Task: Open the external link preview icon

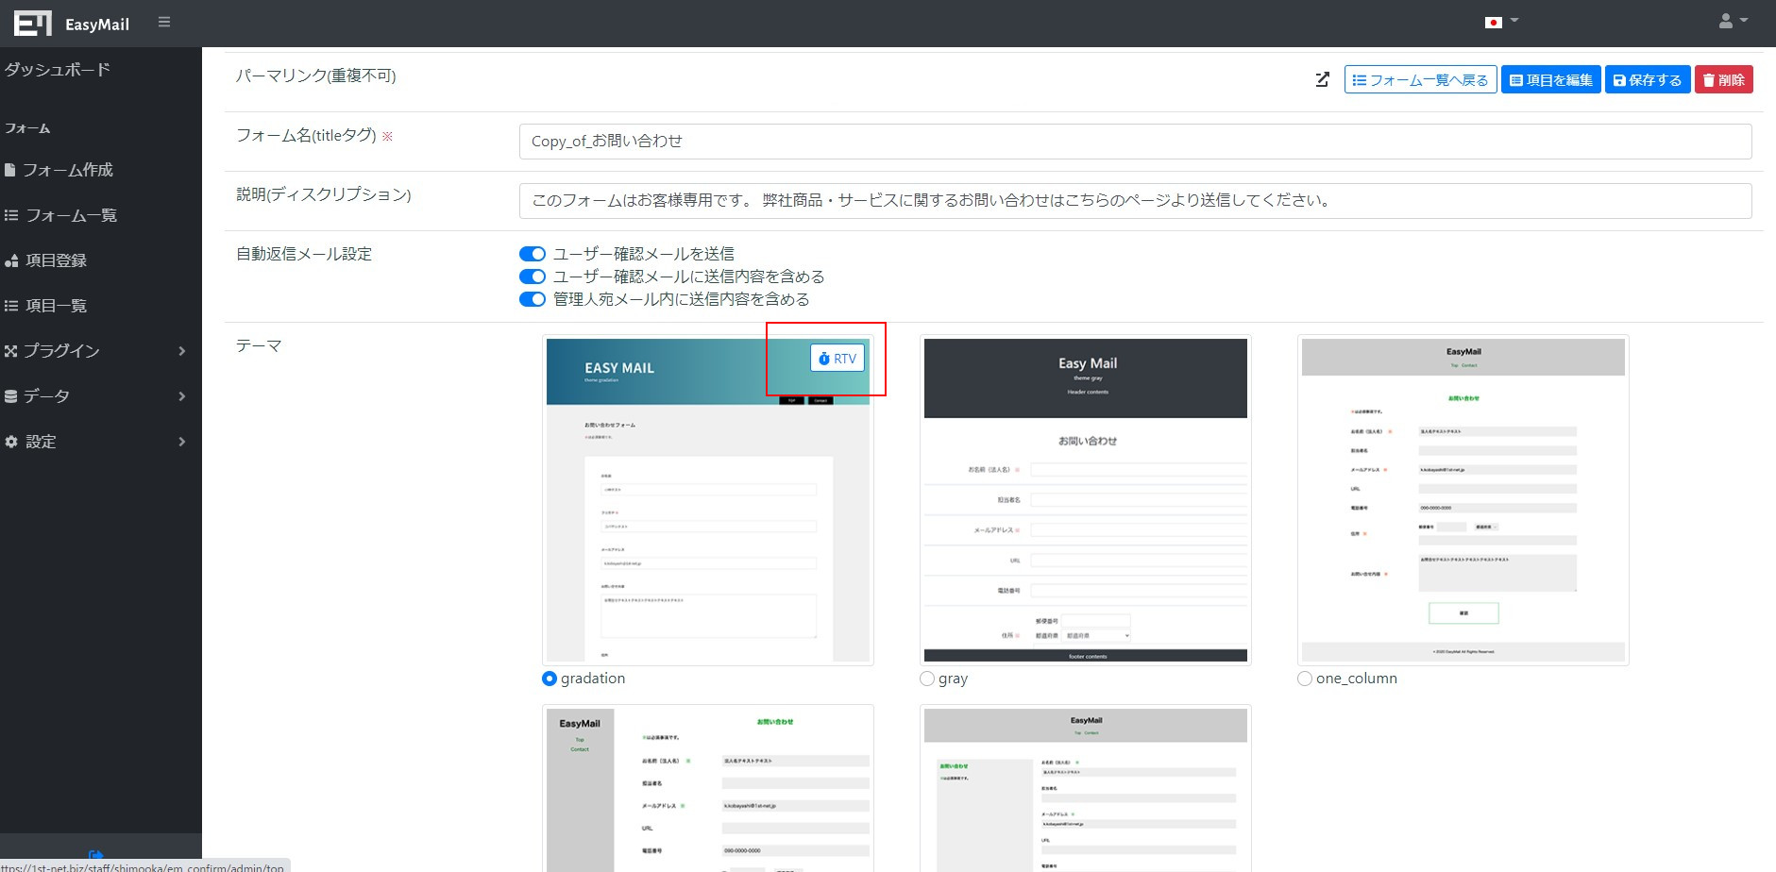Action: 1322,80
